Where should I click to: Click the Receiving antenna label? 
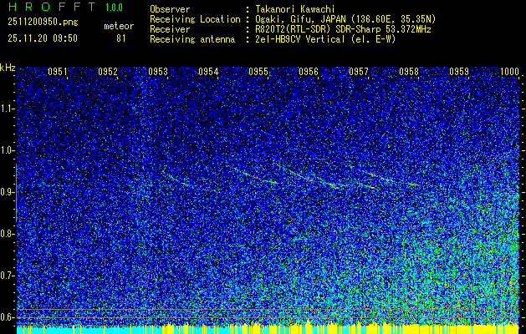192,39
